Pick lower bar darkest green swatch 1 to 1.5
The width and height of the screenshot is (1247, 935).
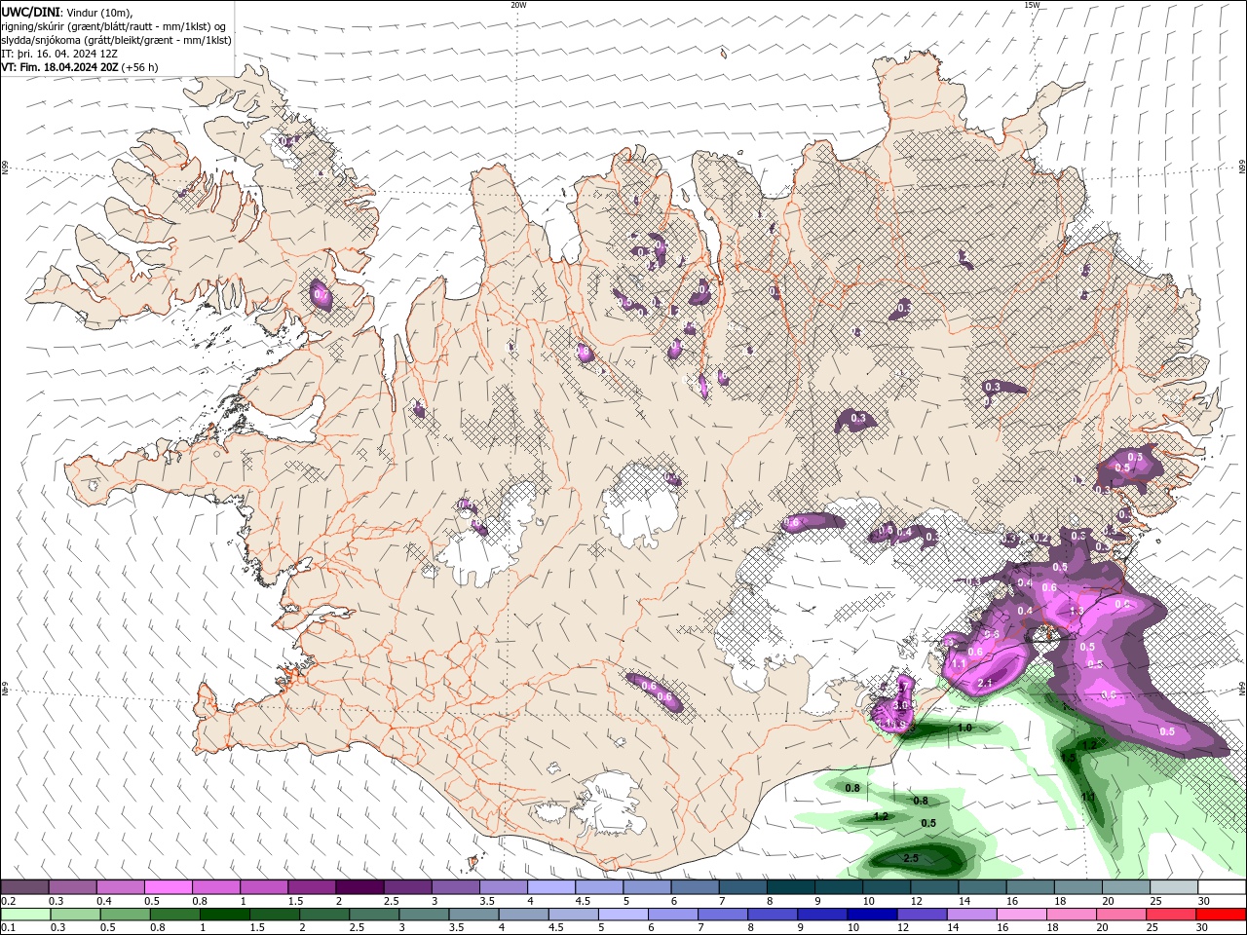(224, 915)
